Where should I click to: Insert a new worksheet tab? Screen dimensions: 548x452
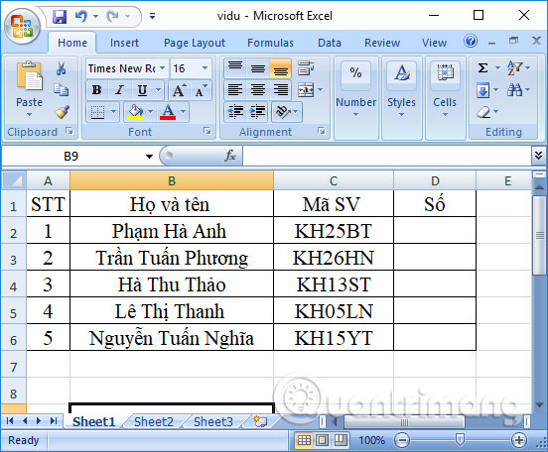click(260, 421)
